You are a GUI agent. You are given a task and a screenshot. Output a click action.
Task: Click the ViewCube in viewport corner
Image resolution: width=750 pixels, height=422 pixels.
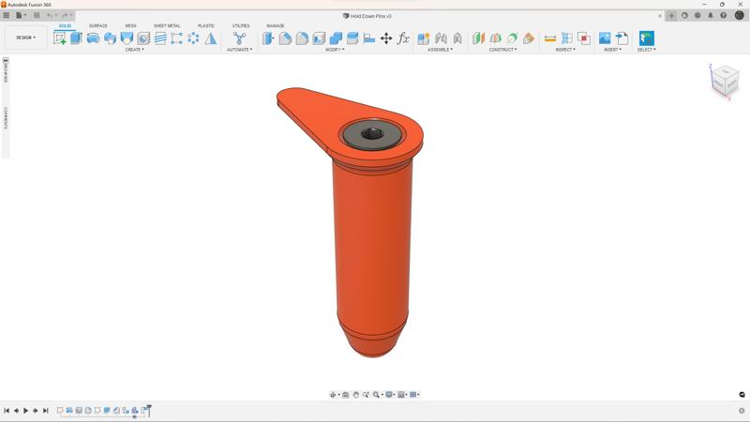(x=725, y=81)
